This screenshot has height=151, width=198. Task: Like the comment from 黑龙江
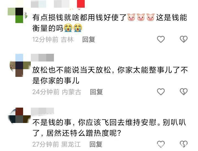[x=161, y=144]
